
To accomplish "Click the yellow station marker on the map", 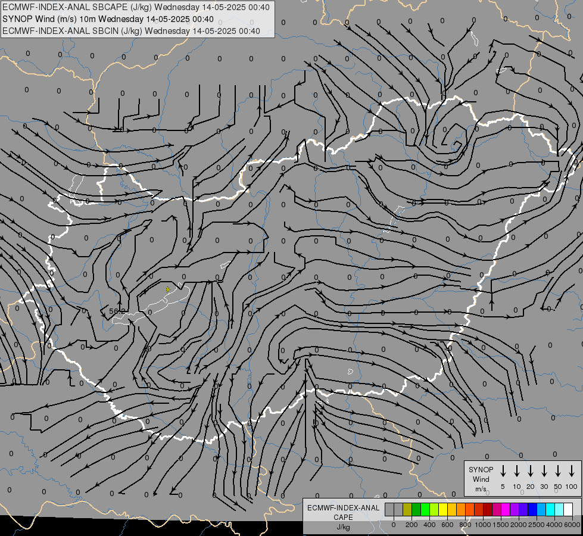I will 168,289.
